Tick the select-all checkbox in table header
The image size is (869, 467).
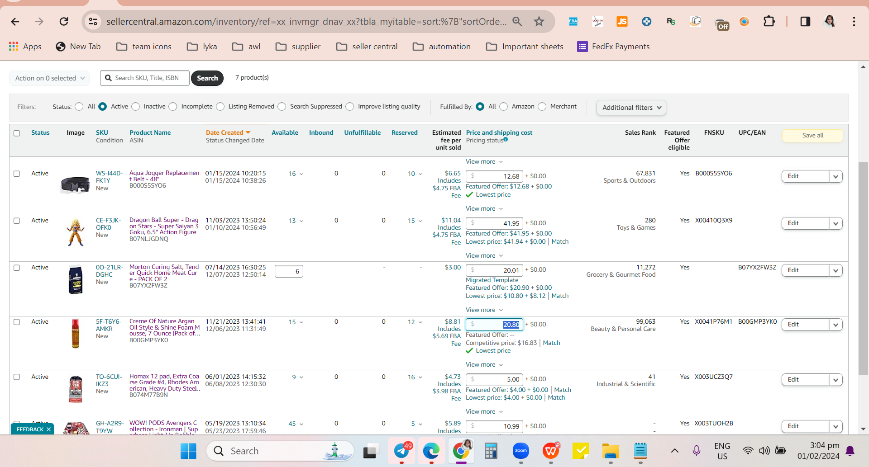click(x=17, y=133)
